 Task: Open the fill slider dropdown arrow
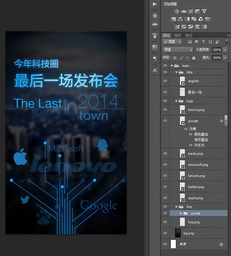point(225,58)
